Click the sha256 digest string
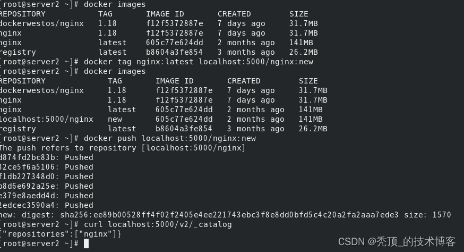The image size is (464, 252). tap(229, 215)
